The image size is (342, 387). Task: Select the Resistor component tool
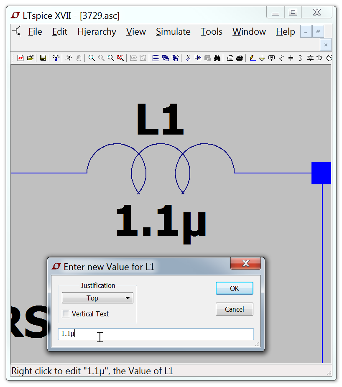coord(281,58)
